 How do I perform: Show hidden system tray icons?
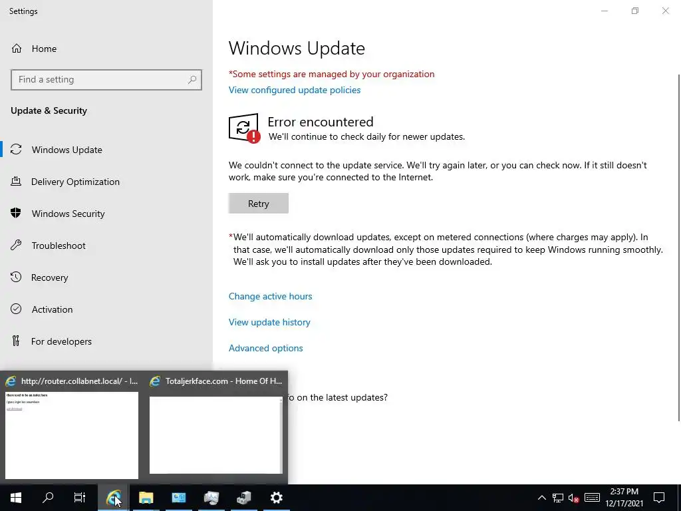(x=542, y=498)
